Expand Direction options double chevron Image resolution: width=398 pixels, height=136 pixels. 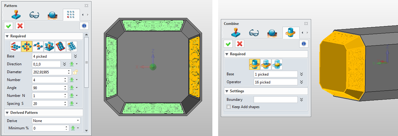coord(64,64)
